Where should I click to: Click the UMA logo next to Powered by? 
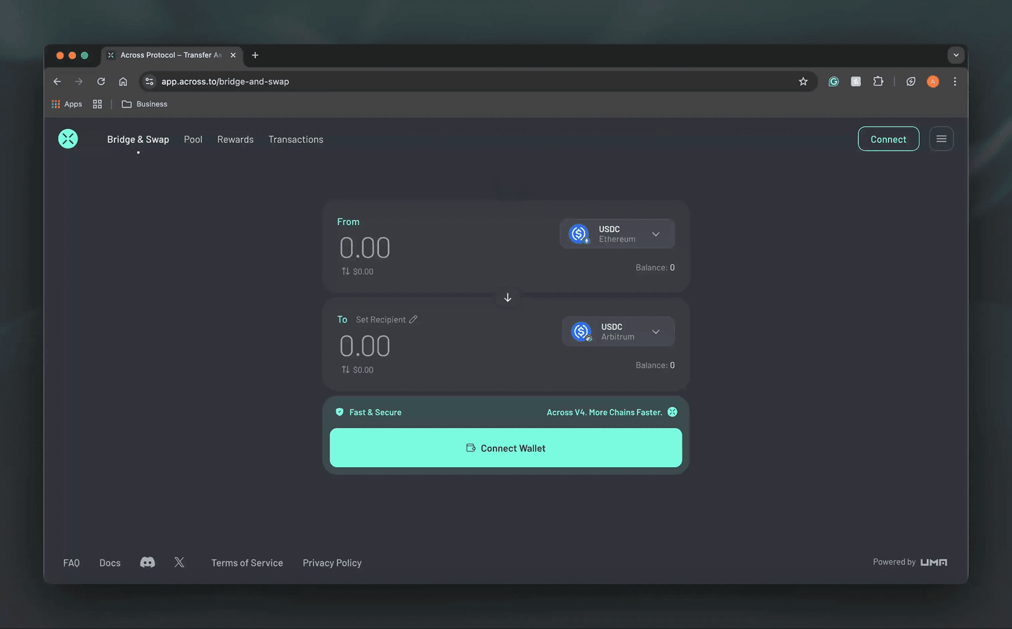click(934, 561)
